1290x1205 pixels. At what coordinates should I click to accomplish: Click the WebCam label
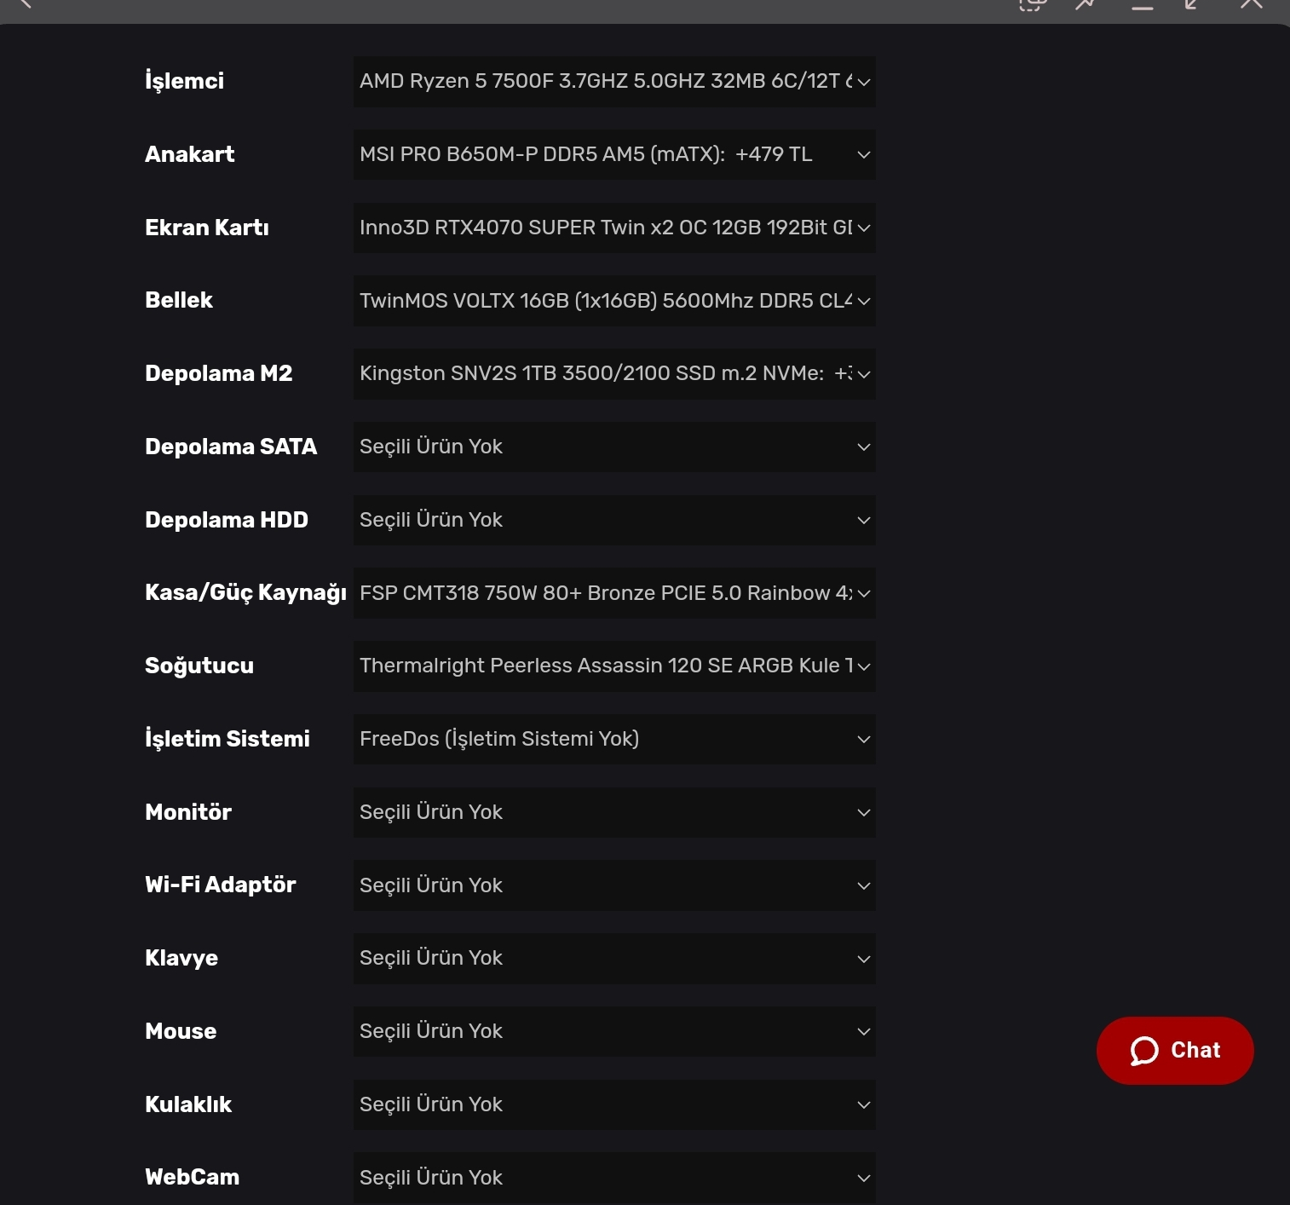[x=193, y=1177]
